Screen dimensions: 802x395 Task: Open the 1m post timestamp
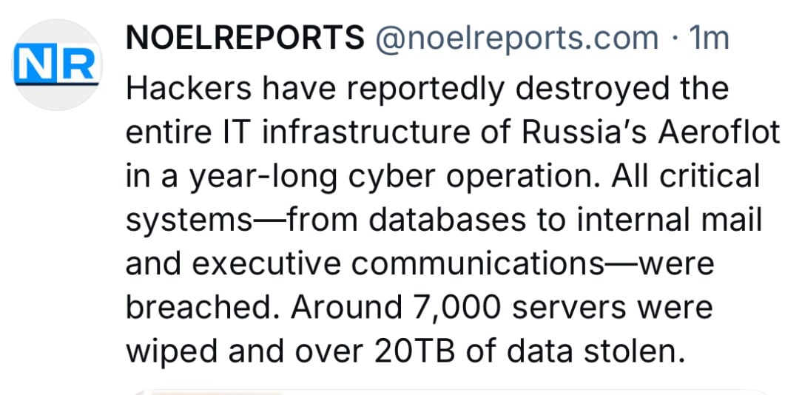pos(709,38)
